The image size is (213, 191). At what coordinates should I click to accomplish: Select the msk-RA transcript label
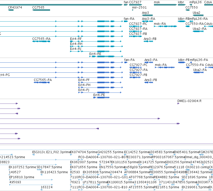[160, 24]
